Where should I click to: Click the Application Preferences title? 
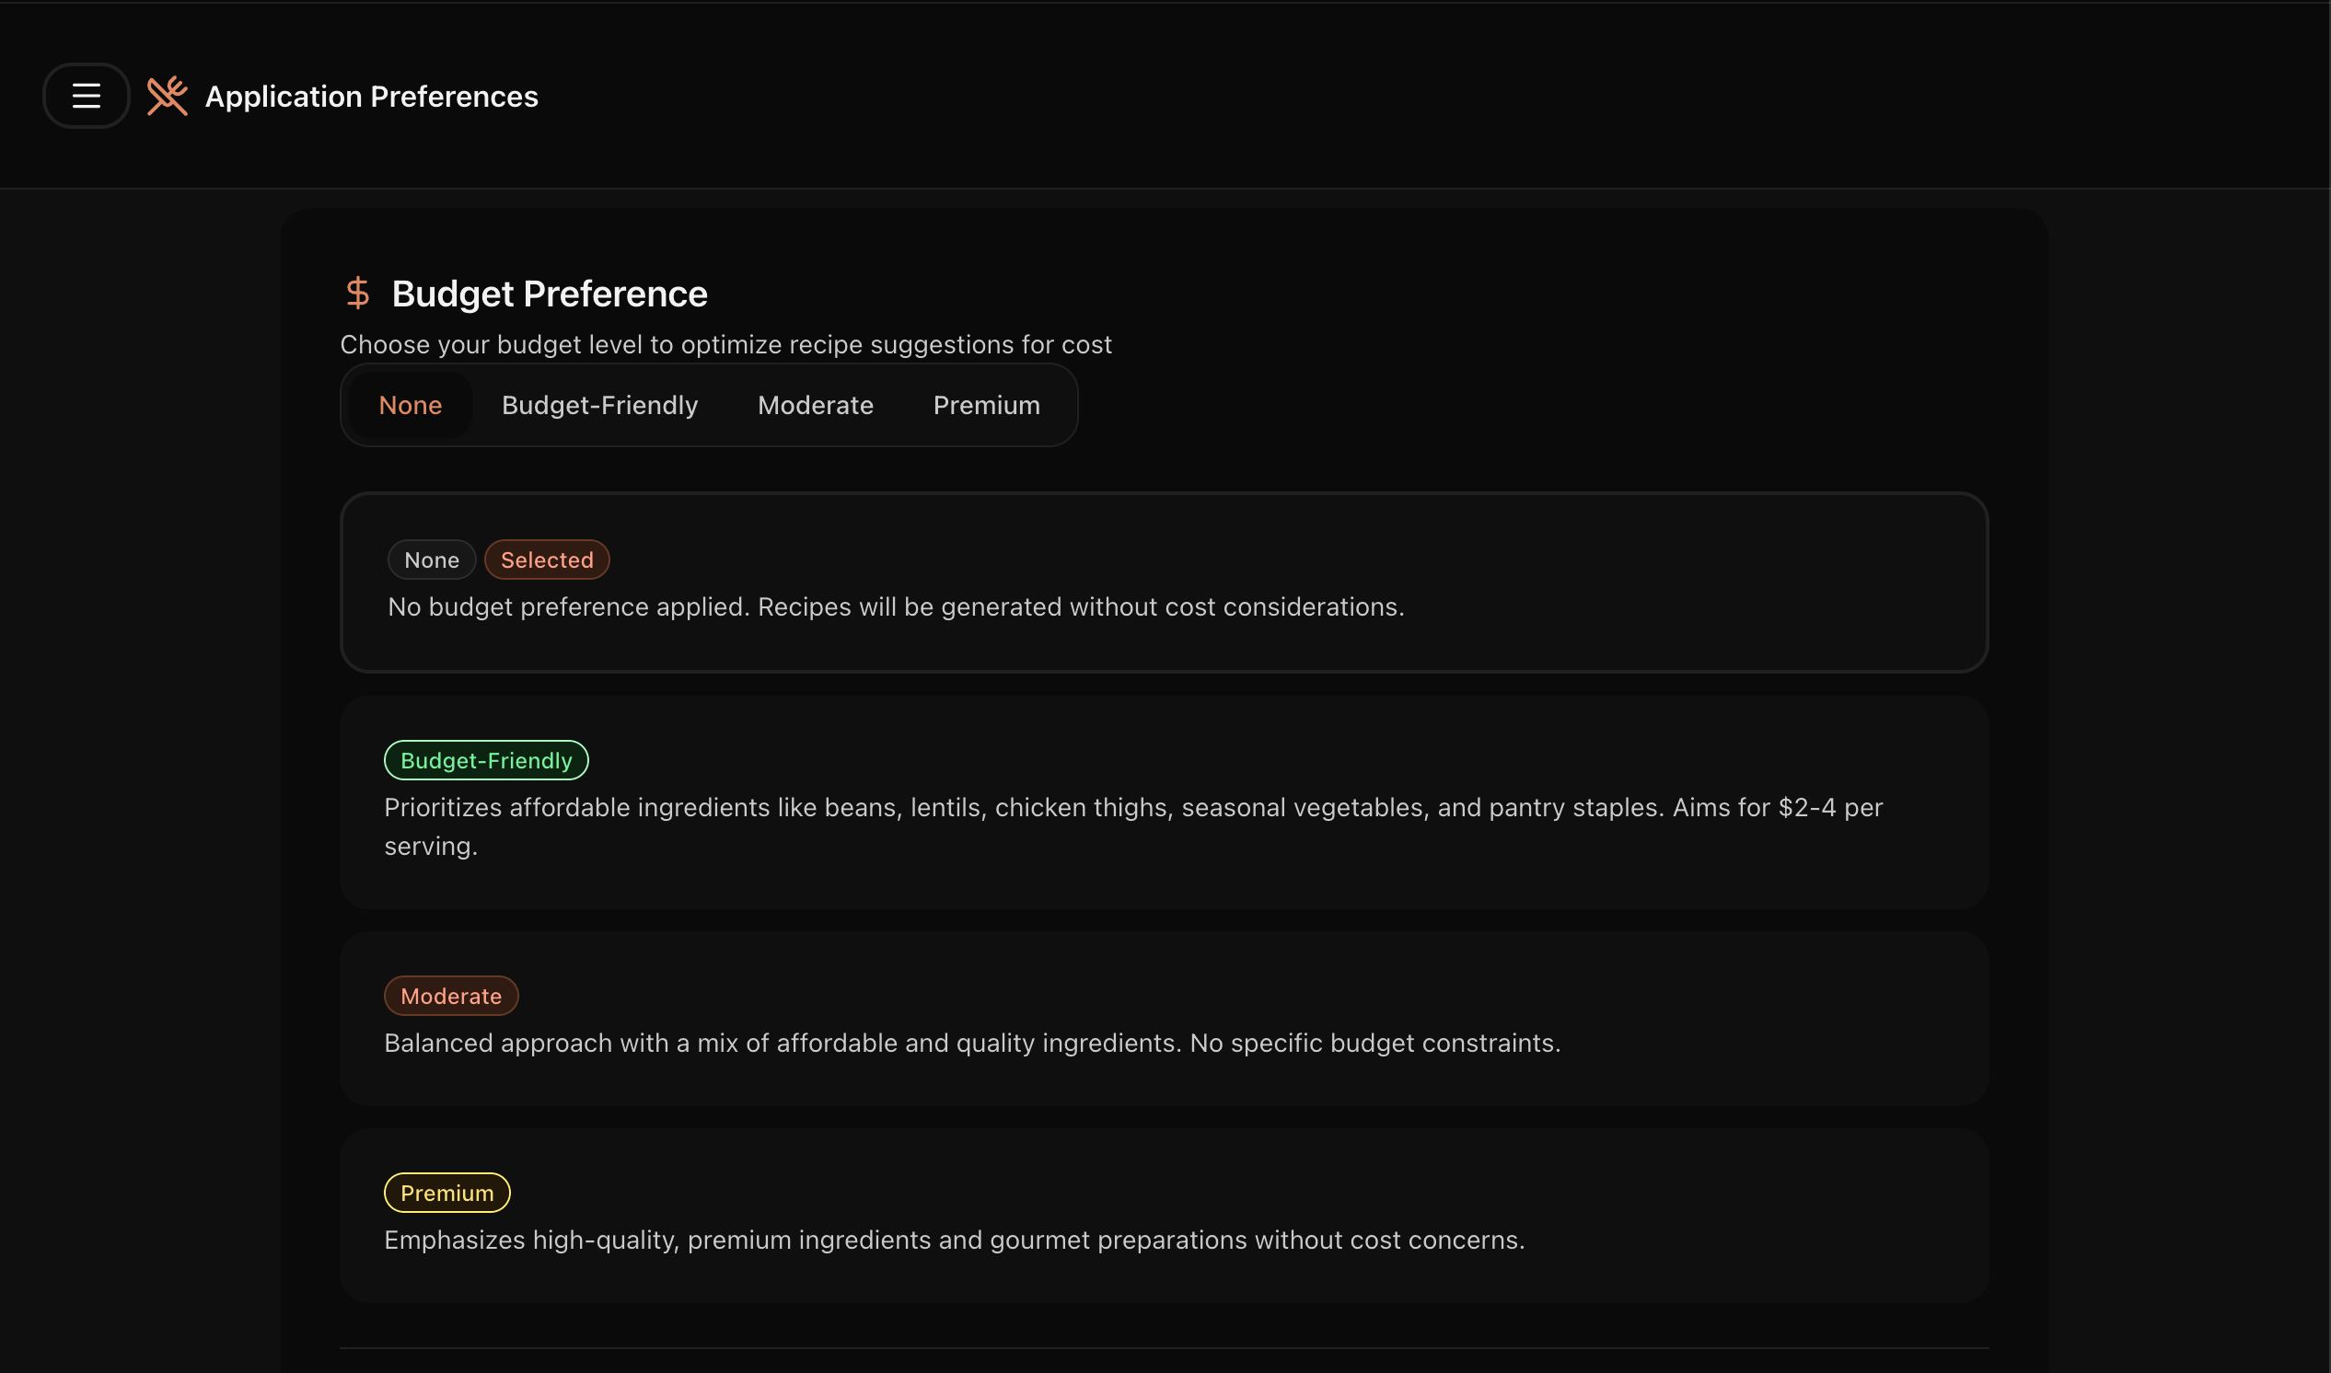click(x=371, y=97)
